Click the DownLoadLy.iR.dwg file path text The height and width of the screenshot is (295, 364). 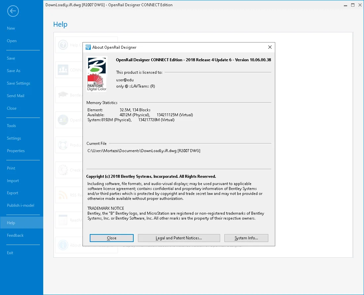click(x=144, y=151)
